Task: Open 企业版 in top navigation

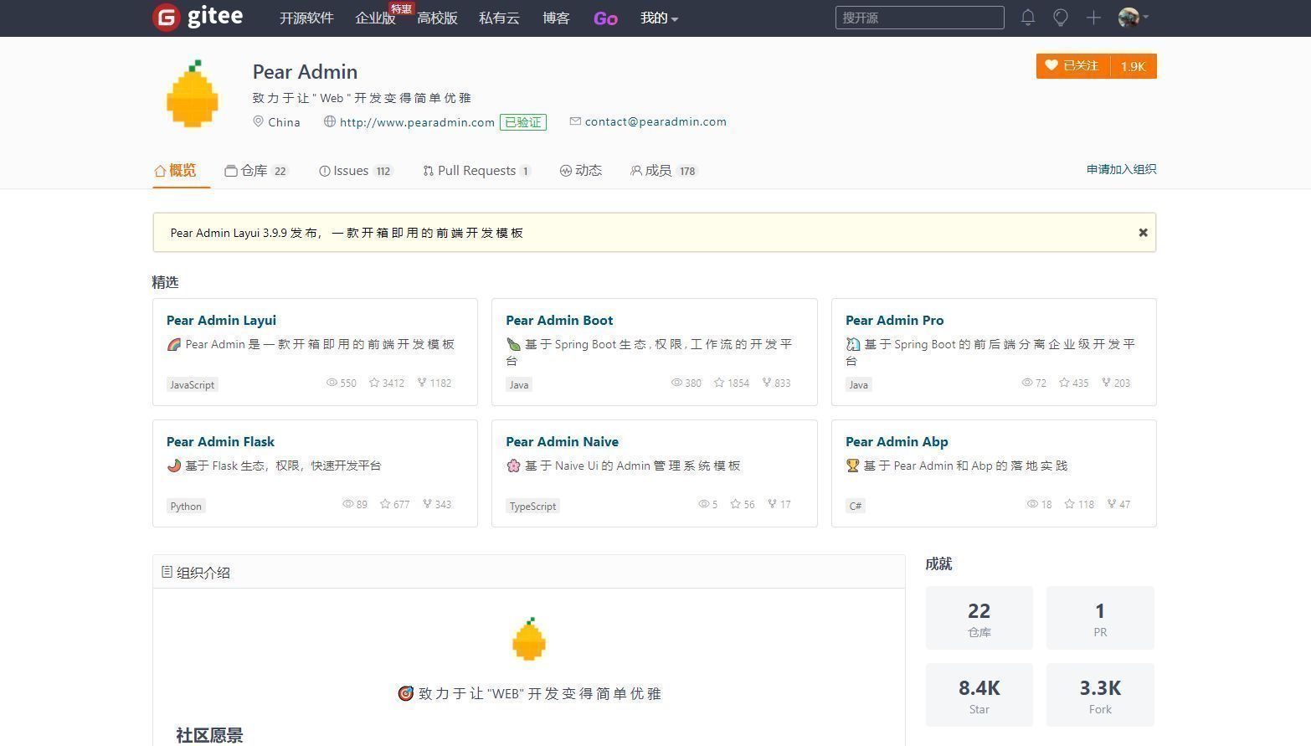Action: (375, 18)
